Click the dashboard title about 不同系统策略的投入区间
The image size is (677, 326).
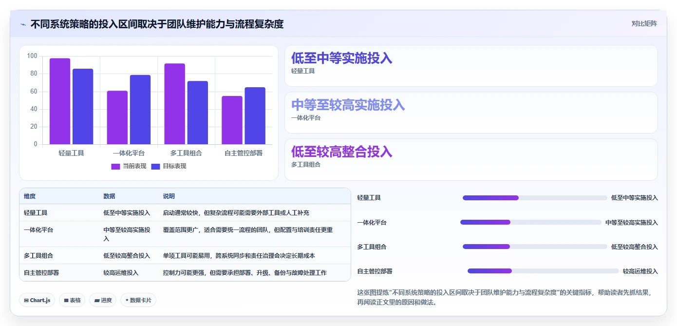pyautogui.click(x=157, y=24)
